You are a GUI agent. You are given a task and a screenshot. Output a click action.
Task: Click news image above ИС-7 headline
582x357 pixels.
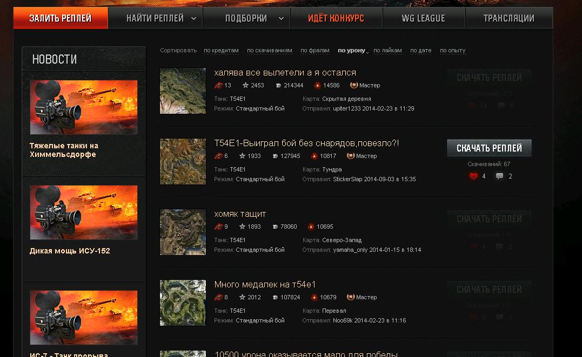coord(84,318)
